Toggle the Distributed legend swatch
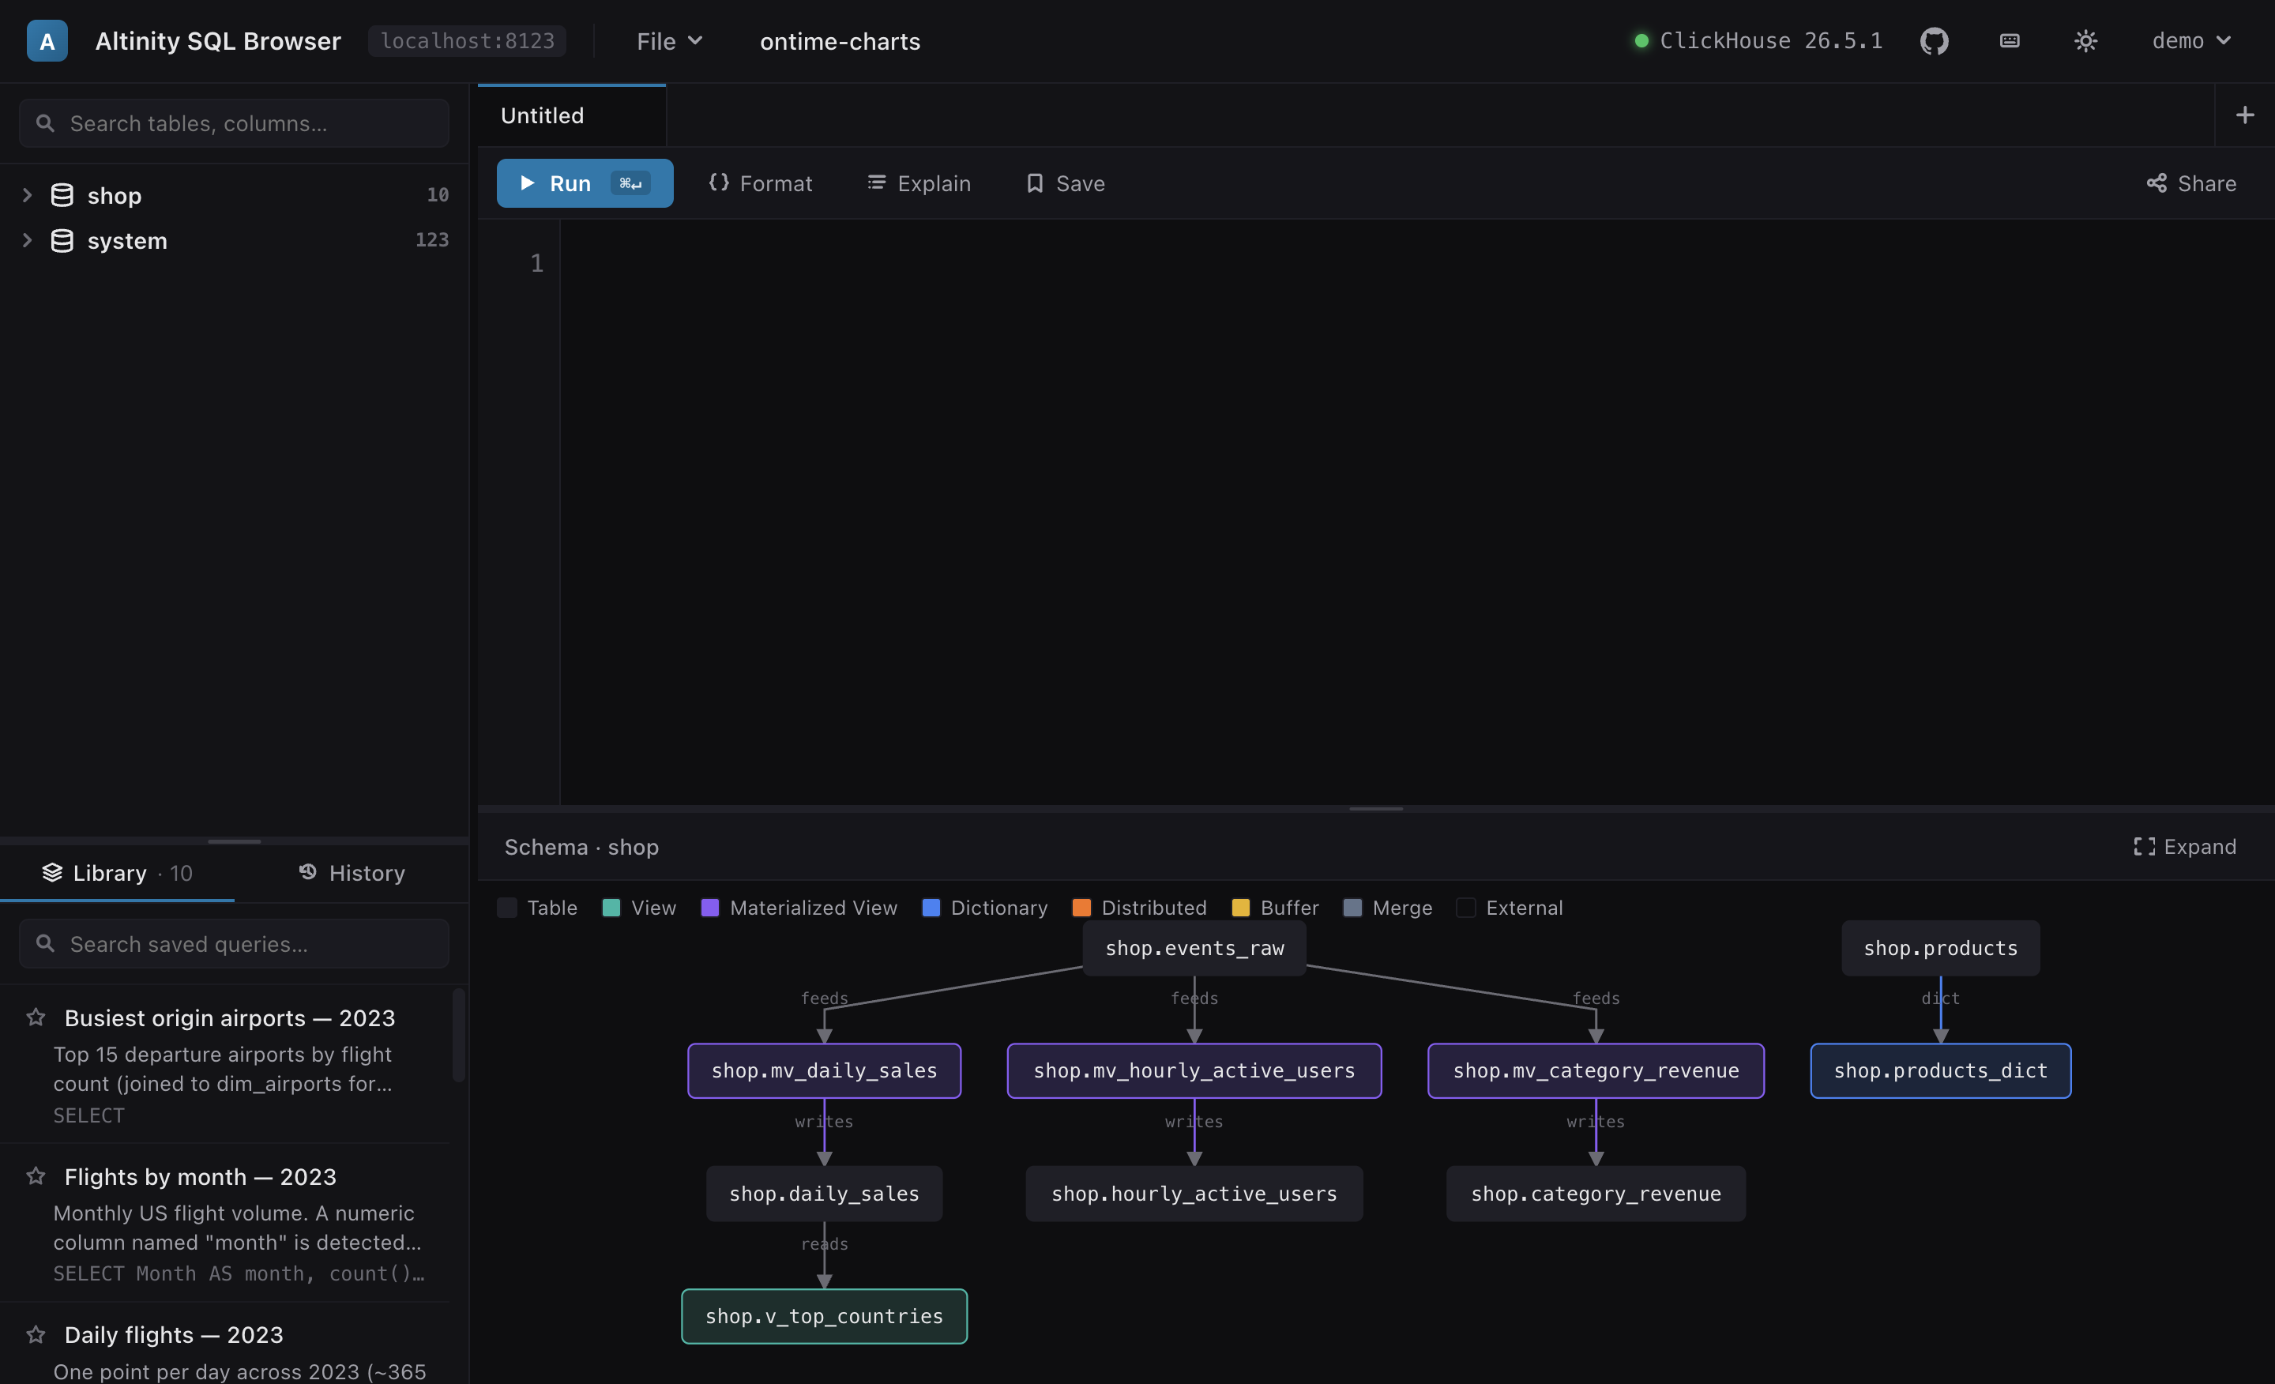Screen dimensions: 2275x1384 1081,907
